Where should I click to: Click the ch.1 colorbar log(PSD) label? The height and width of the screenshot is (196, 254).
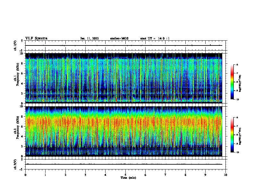click(x=240, y=84)
